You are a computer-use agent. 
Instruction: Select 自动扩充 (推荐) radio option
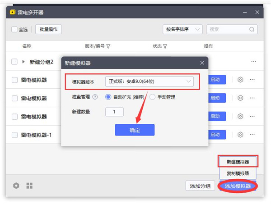108,97
